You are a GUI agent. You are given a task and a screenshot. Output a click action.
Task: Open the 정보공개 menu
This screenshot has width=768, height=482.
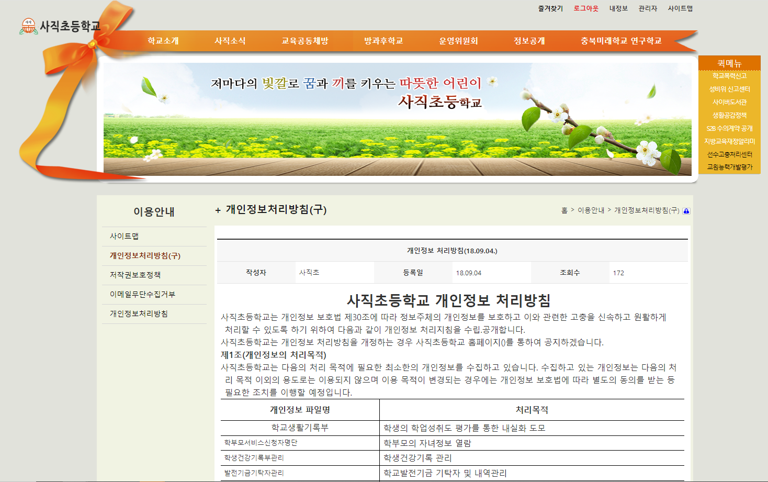(x=529, y=41)
